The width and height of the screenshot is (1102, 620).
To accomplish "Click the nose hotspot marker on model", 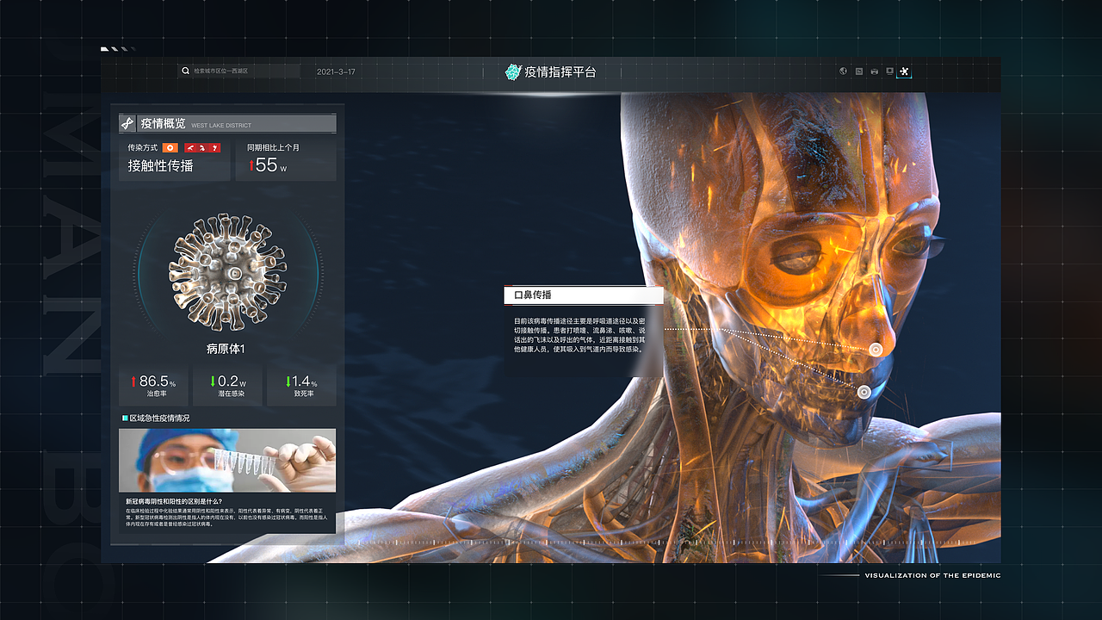I will pyautogui.click(x=876, y=349).
